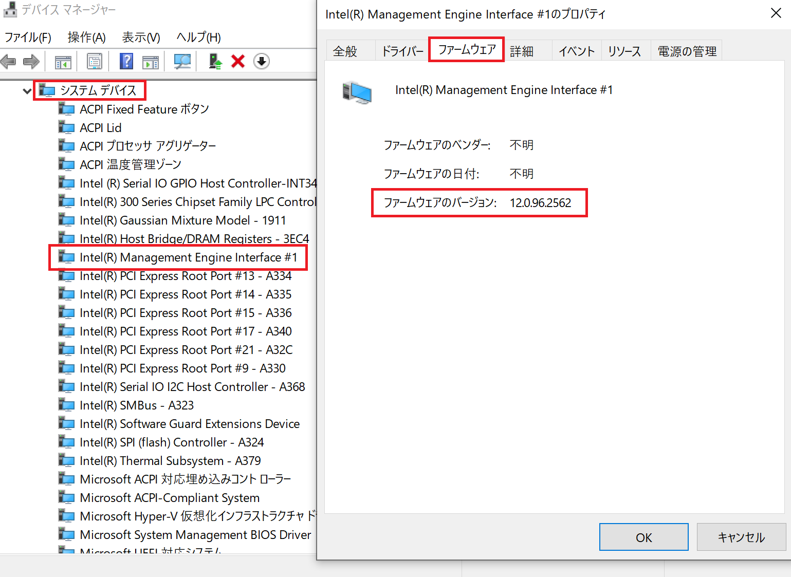The image size is (791, 577).
Task: Switch to the ドライバー tab
Action: [x=402, y=51]
